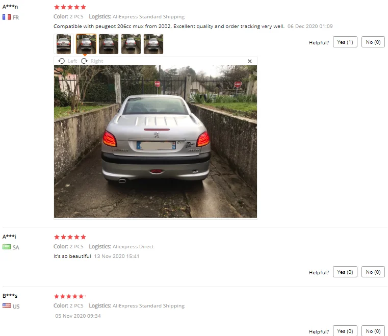Open the first car review thumbnail
This screenshot has height=336, width=388.
64,44
